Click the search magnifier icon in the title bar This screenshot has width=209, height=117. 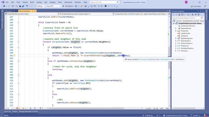pos(118,2)
